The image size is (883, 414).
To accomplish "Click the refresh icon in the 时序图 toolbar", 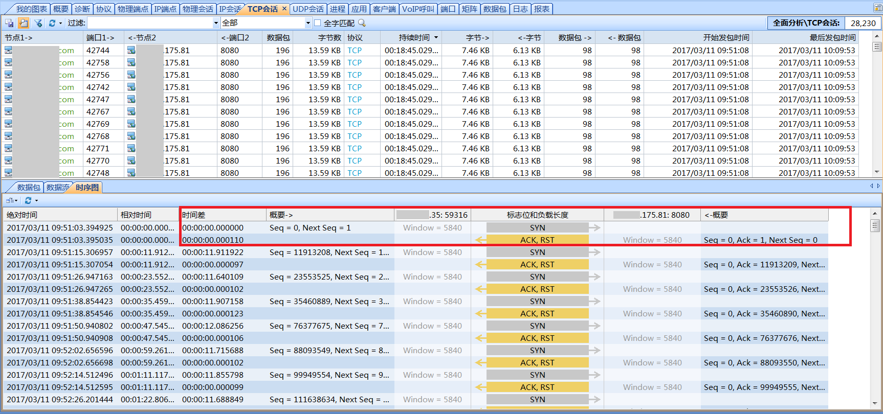I will tap(28, 200).
